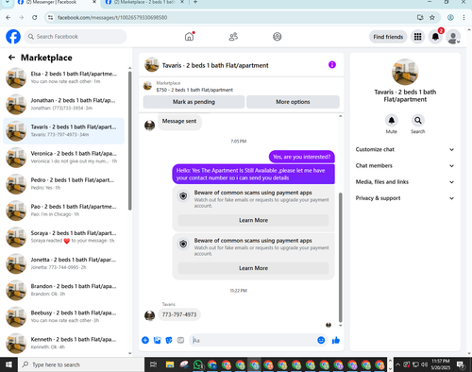Click the chat messages scrollbar
This screenshot has width=472, height=372.
click(x=340, y=258)
